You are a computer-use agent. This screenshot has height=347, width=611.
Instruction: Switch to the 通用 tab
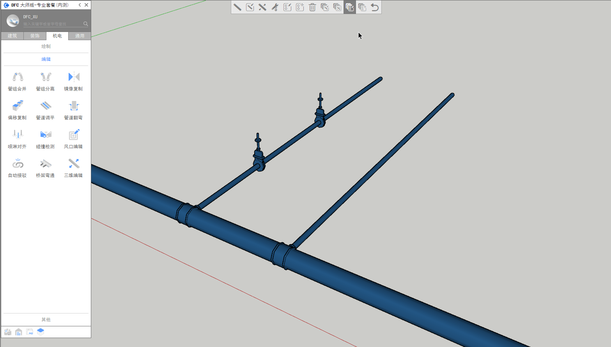click(x=80, y=36)
